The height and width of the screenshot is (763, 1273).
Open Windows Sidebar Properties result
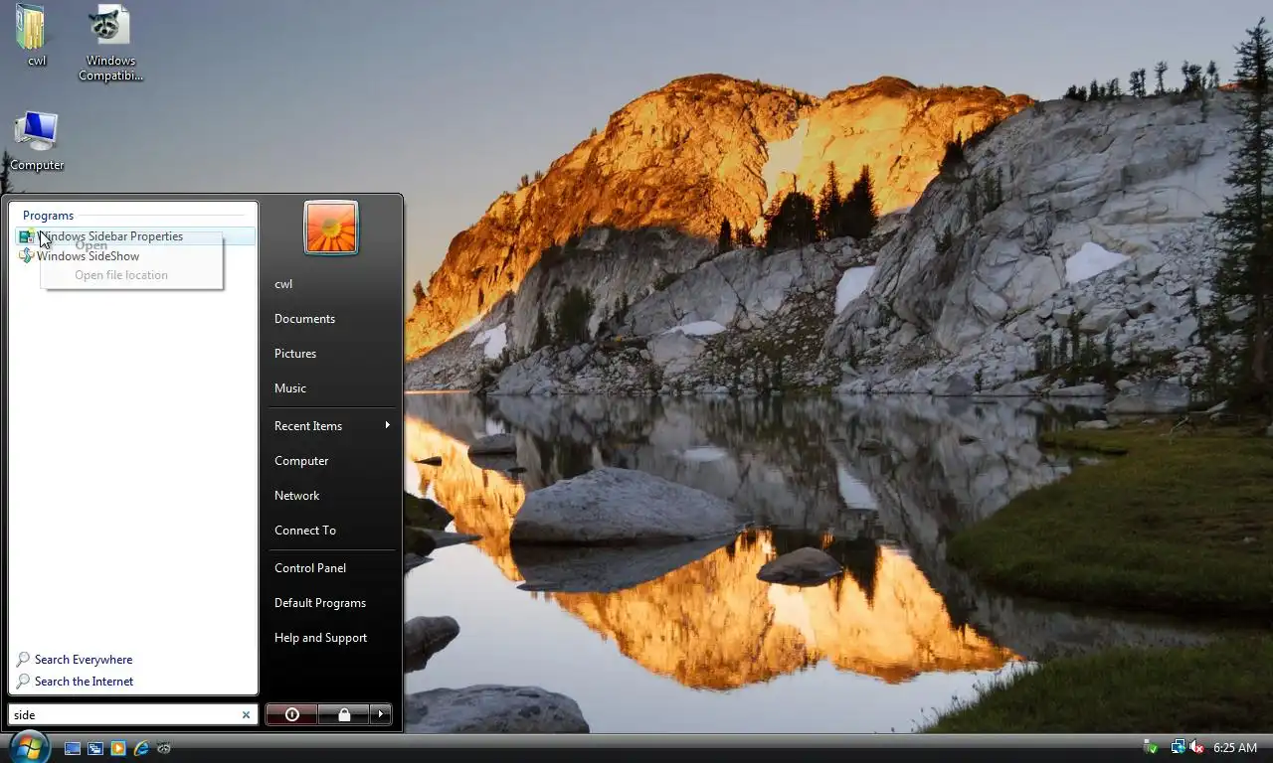tap(135, 236)
